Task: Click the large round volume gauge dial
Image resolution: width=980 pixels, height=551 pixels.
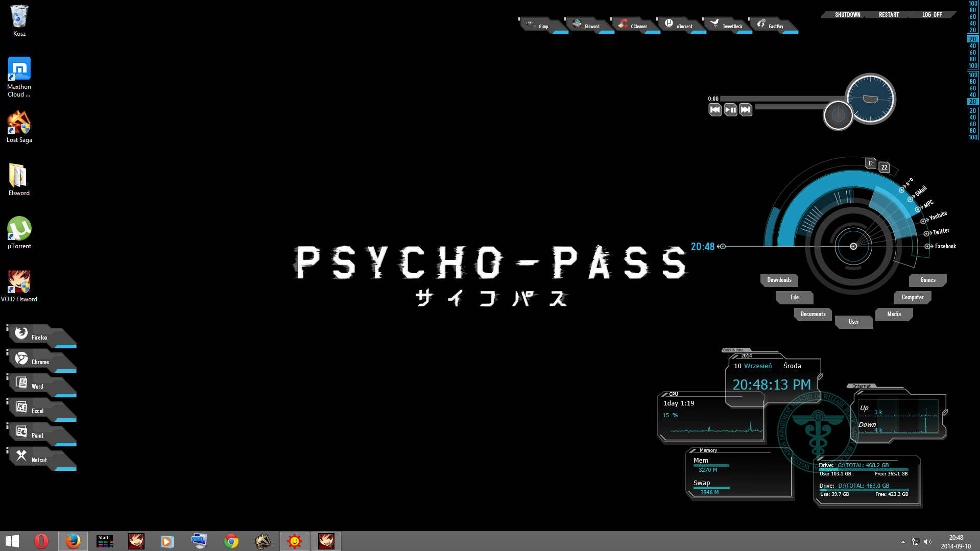Action: [x=870, y=99]
